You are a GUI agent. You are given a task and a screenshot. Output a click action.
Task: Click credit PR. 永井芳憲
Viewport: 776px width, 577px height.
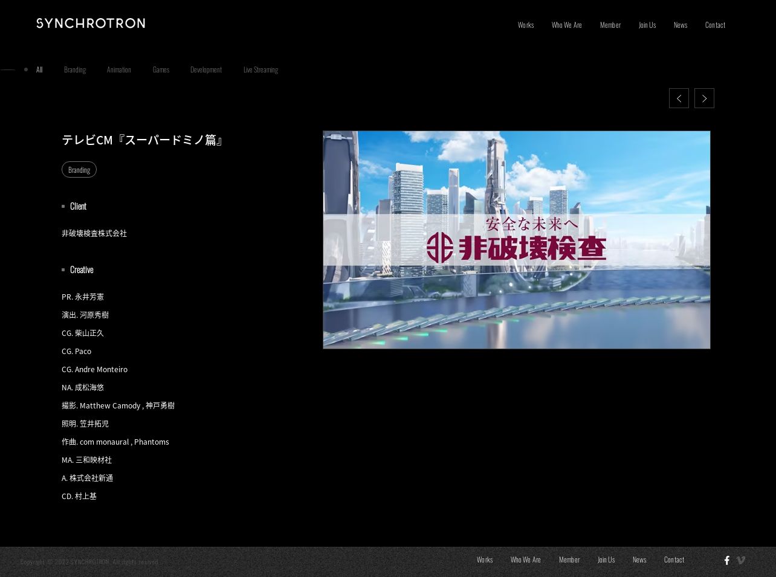pos(83,297)
